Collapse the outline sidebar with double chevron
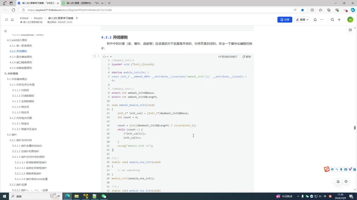This screenshot has width=357, height=200. [6, 31]
